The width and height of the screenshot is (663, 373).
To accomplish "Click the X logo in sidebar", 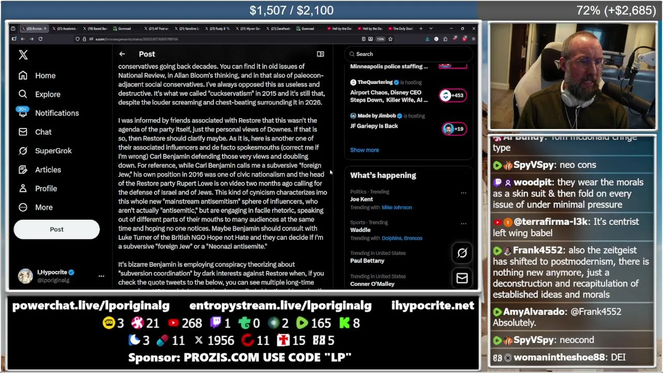I will [23, 55].
